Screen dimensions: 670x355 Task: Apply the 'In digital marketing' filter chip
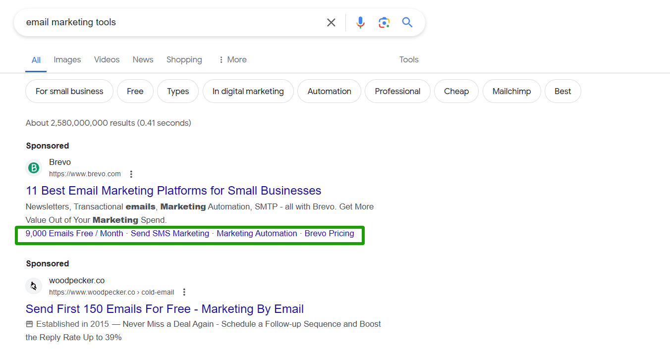[x=248, y=91]
